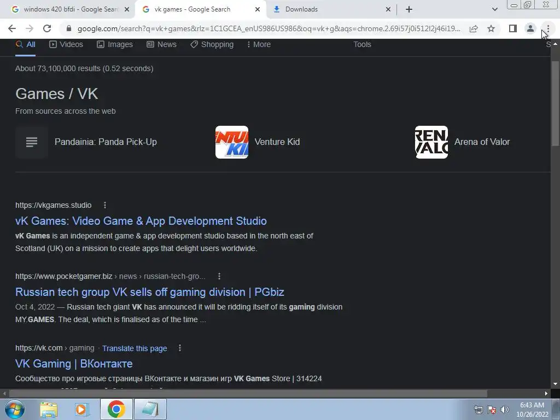The width and height of the screenshot is (560, 420).
Task: Switch to Images results
Action: tap(115, 45)
